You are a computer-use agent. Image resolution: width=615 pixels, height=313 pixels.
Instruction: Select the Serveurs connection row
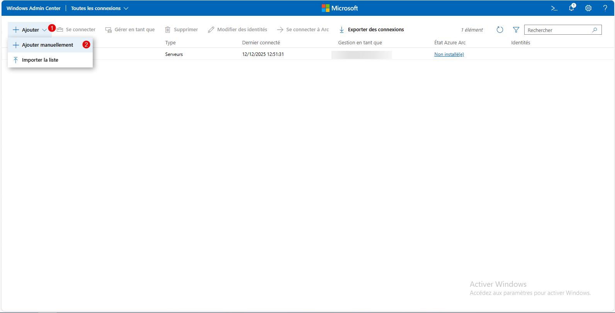174,54
